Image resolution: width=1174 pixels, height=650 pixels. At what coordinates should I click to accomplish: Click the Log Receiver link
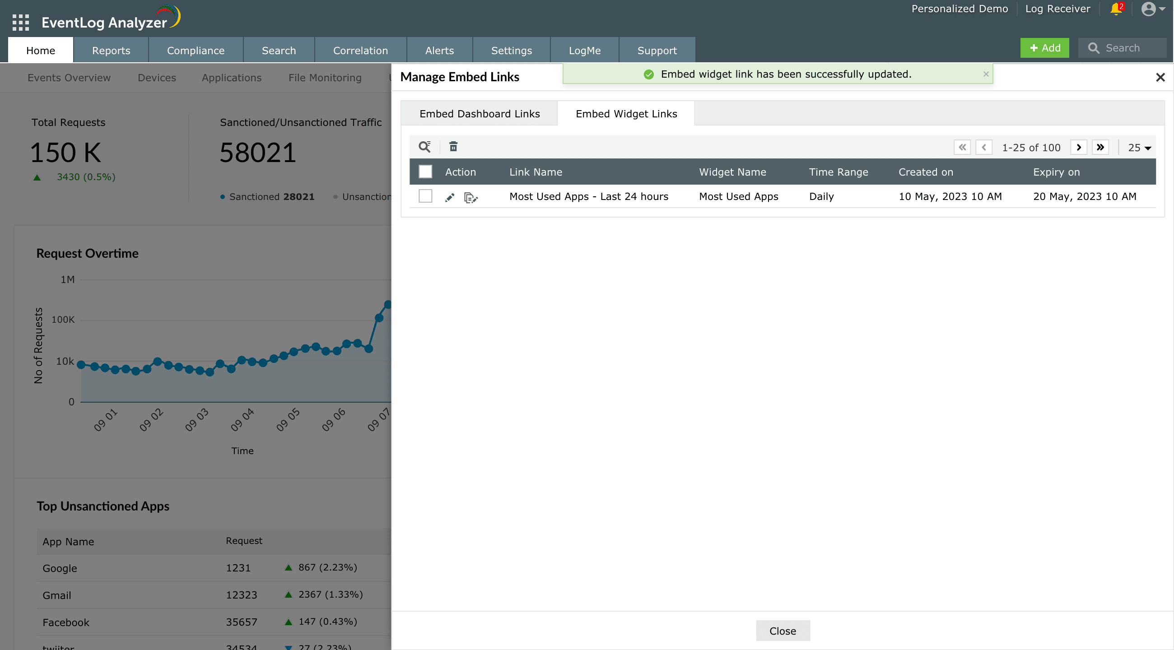point(1058,9)
